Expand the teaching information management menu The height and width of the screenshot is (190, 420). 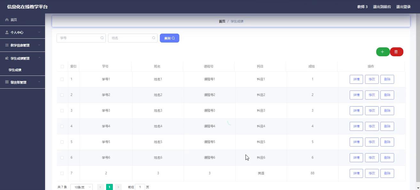[x=22, y=45]
